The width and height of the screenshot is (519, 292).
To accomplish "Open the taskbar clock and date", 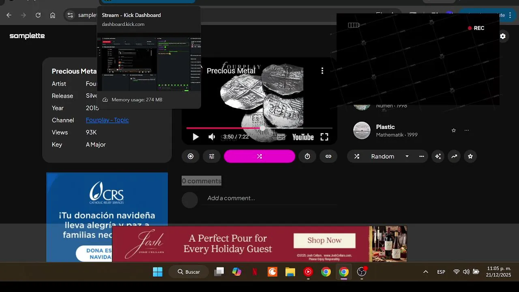I will click(499, 272).
